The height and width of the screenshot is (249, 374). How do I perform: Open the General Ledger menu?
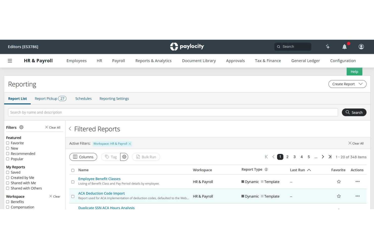click(x=306, y=61)
